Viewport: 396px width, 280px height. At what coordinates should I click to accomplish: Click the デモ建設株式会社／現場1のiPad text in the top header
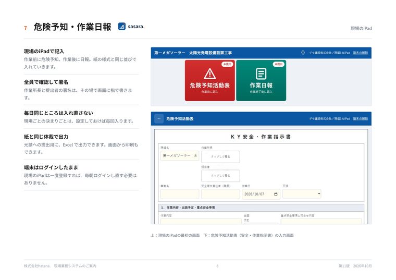pos(330,53)
